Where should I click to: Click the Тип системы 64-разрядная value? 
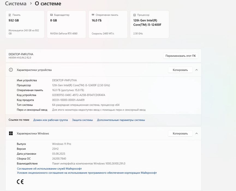(86, 105)
